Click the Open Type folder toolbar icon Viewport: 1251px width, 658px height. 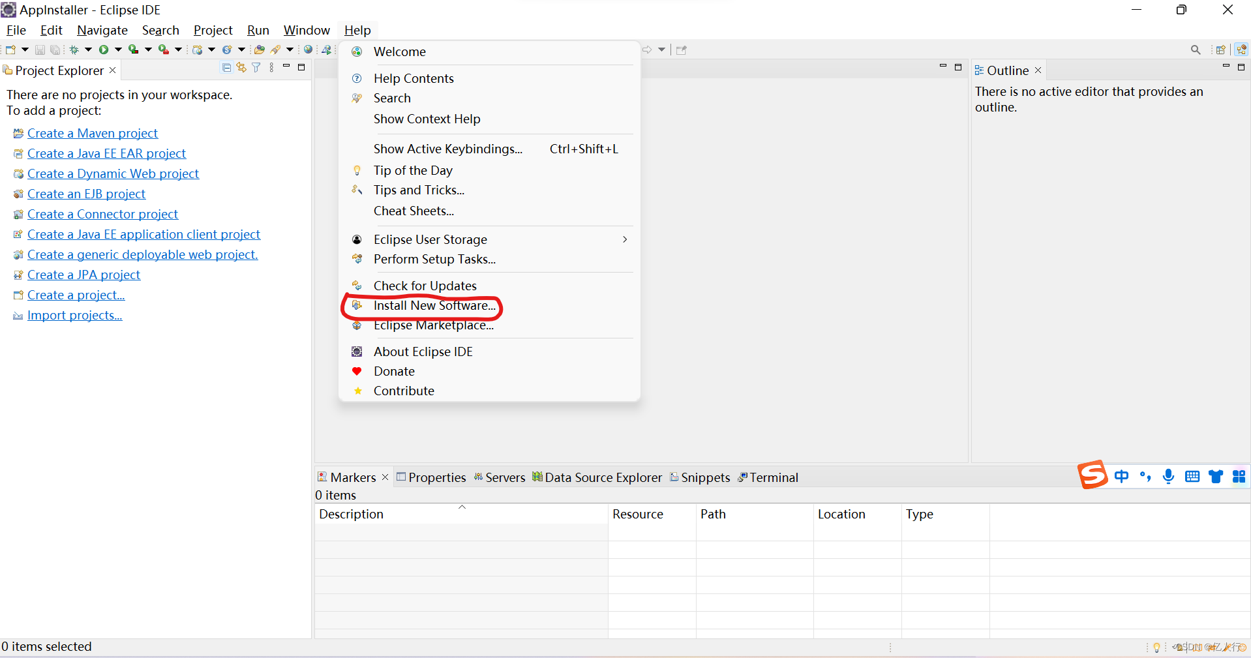[x=259, y=50]
